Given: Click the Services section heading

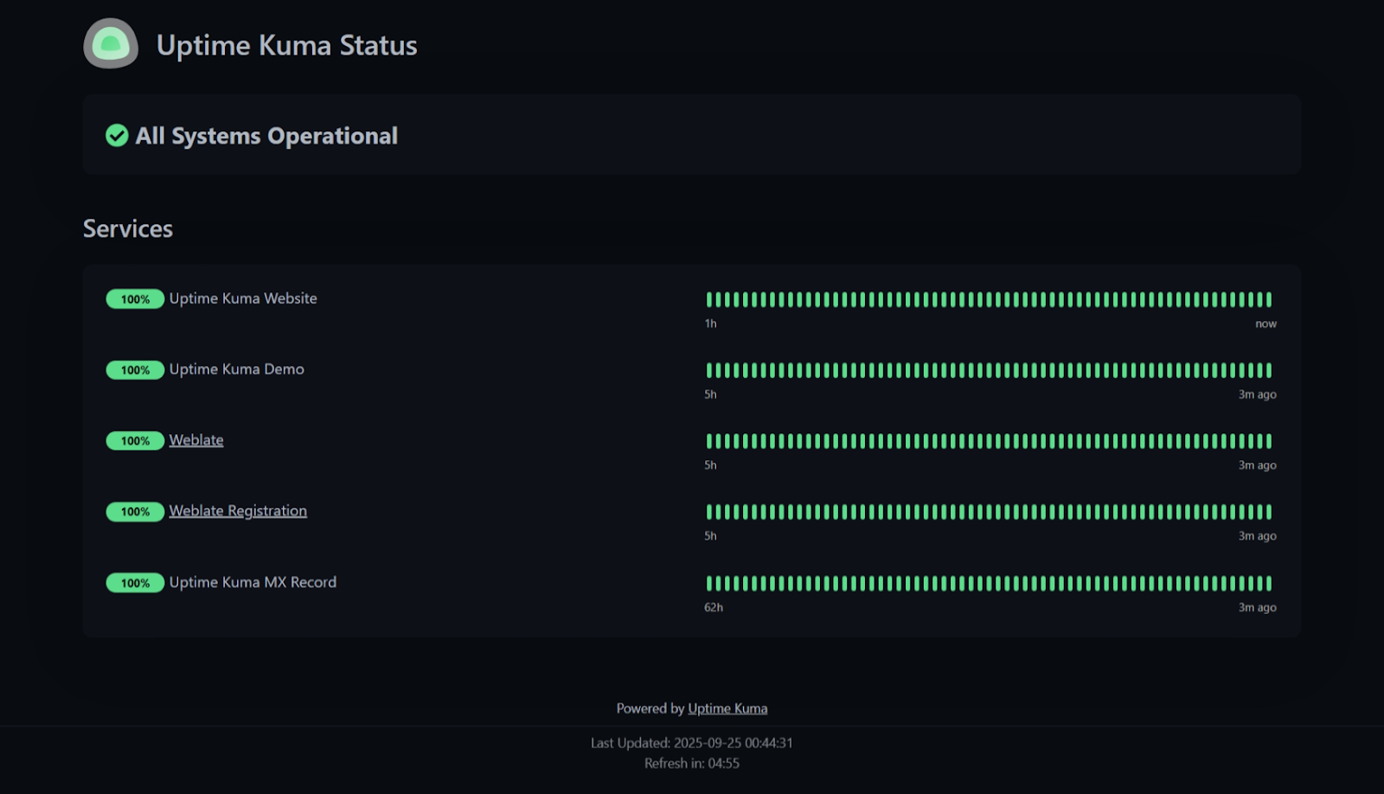Looking at the screenshot, I should [x=128, y=228].
